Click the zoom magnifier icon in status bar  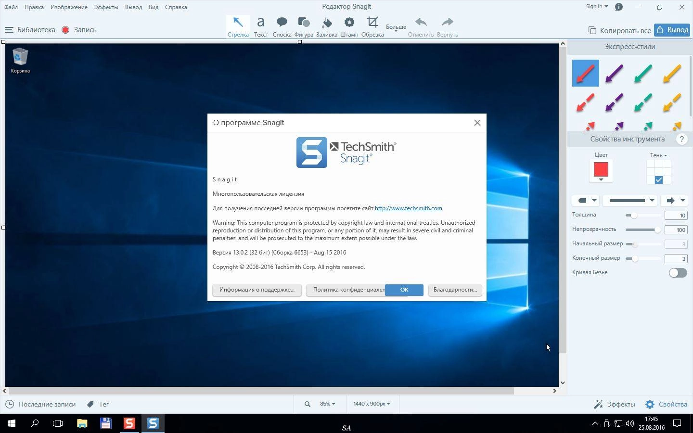pos(307,404)
